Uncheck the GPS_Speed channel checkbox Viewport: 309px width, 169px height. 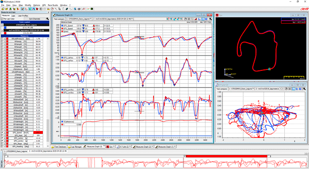(x=2, y=133)
